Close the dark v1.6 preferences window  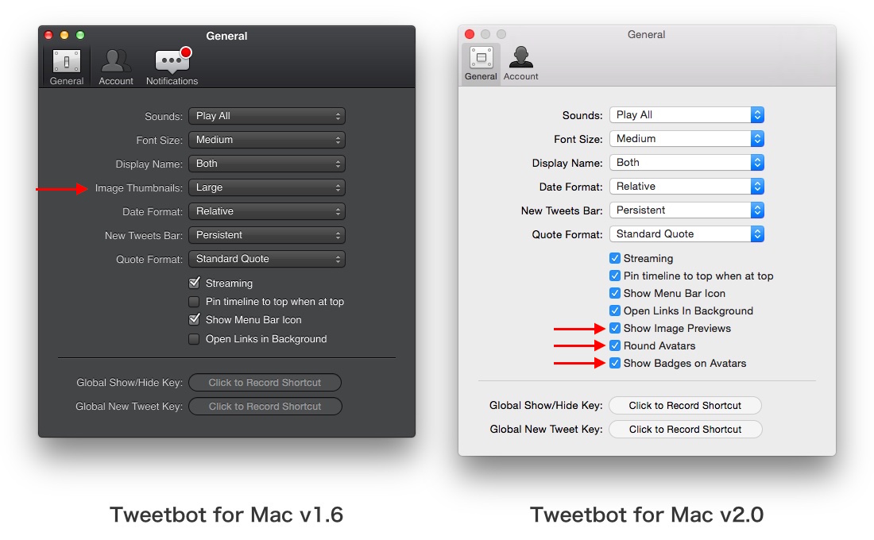click(x=48, y=35)
